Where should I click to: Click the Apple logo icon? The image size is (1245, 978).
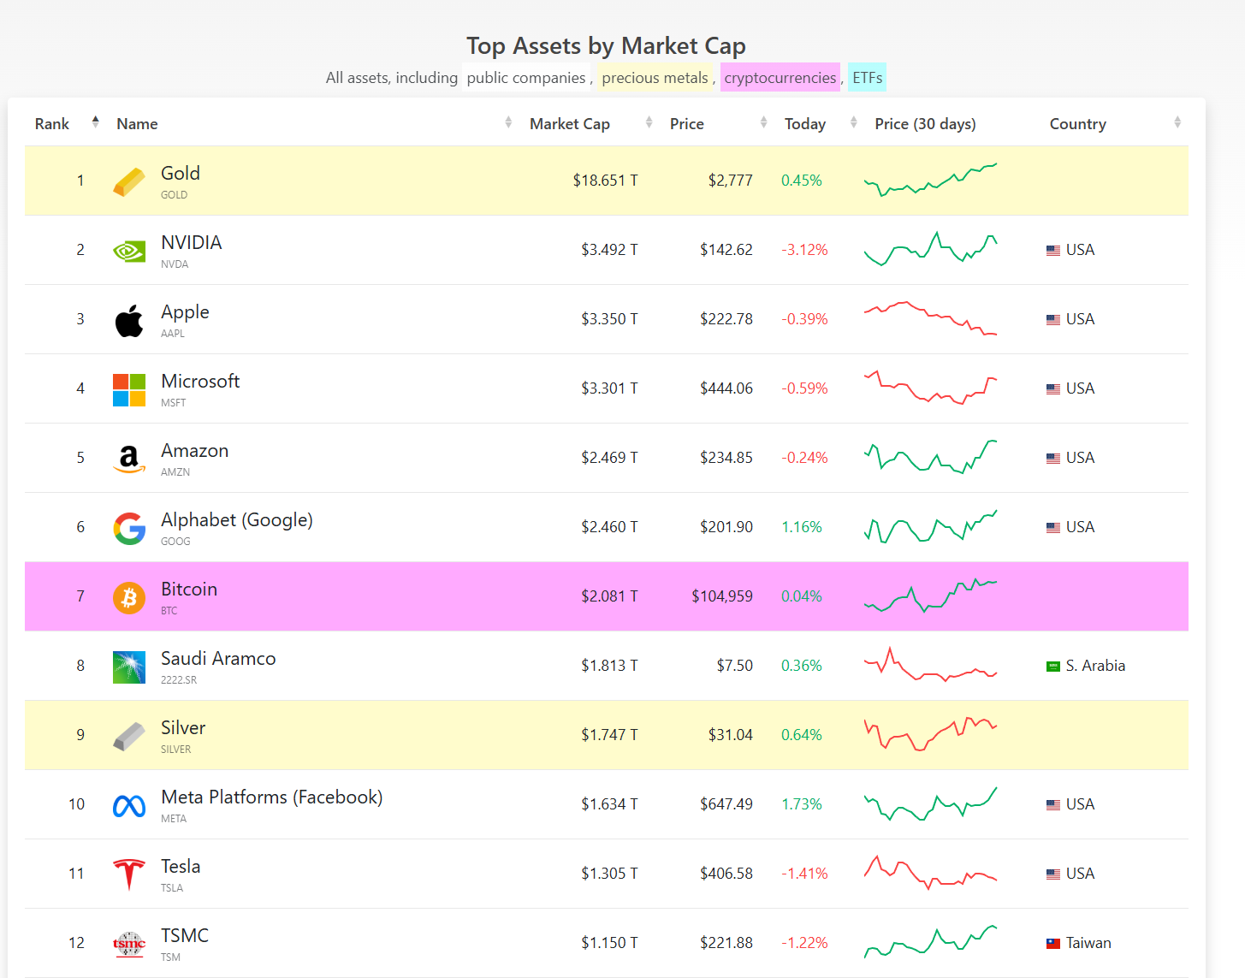129,320
